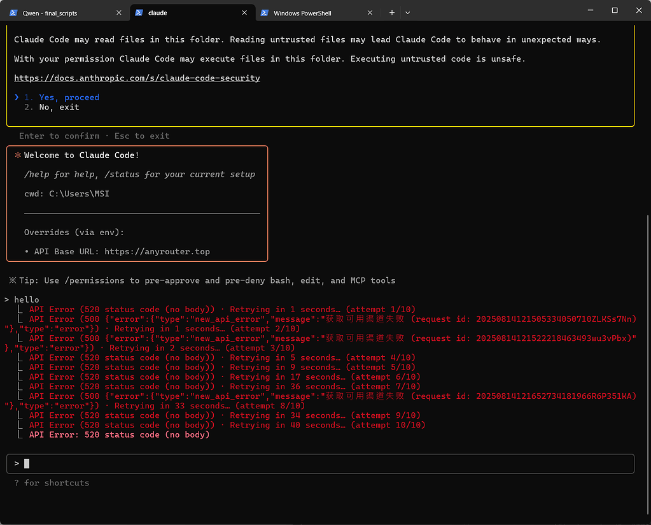Screen dimensions: 651x525
Task: Close the Windows PowerShell tab
Action: coord(370,13)
